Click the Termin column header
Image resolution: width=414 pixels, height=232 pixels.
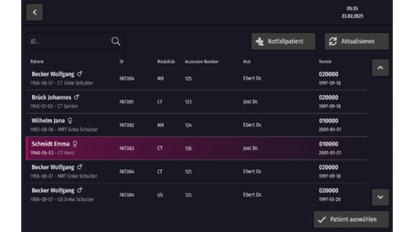point(325,62)
